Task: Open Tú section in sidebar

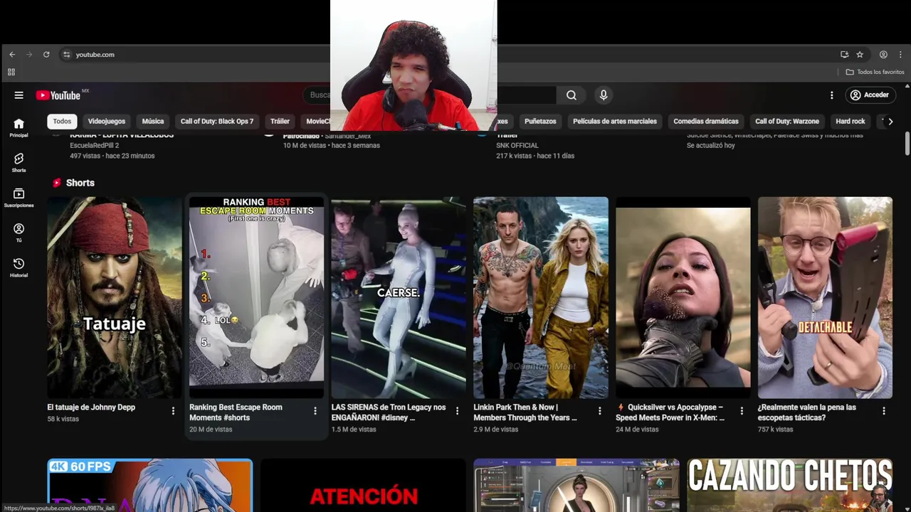Action: pos(19,233)
